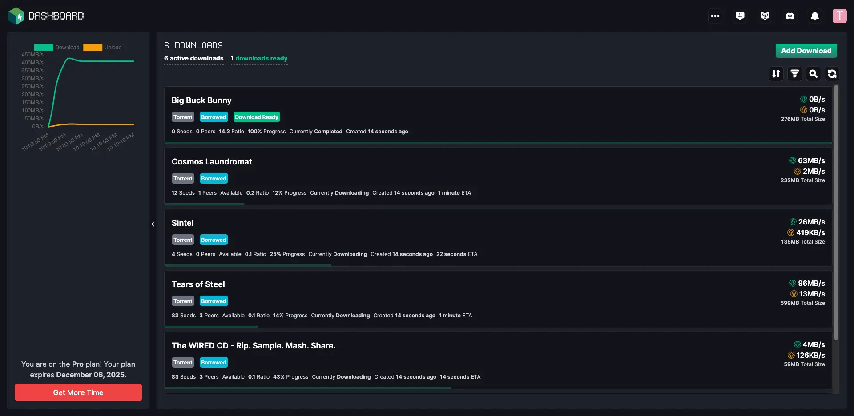Image resolution: width=854 pixels, height=416 pixels.
Task: Click the Download Ready badge on Big Buck Bunny
Action: pos(257,117)
